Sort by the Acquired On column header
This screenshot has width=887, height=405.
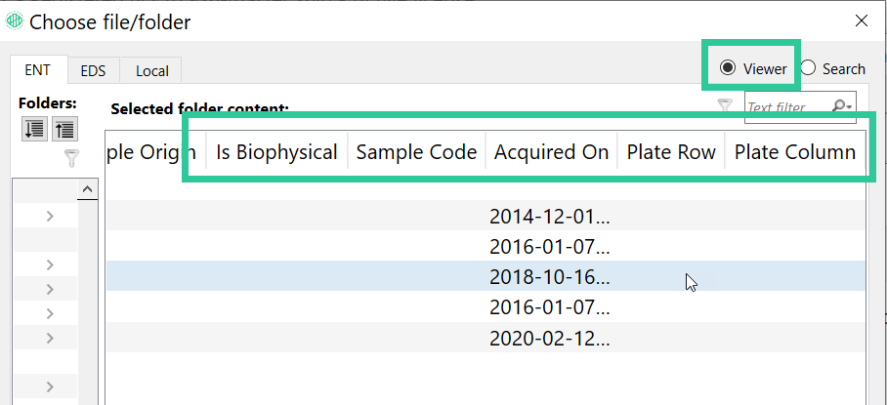click(x=551, y=152)
